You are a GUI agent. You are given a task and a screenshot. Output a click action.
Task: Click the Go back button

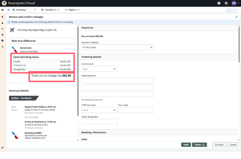click(x=218, y=145)
